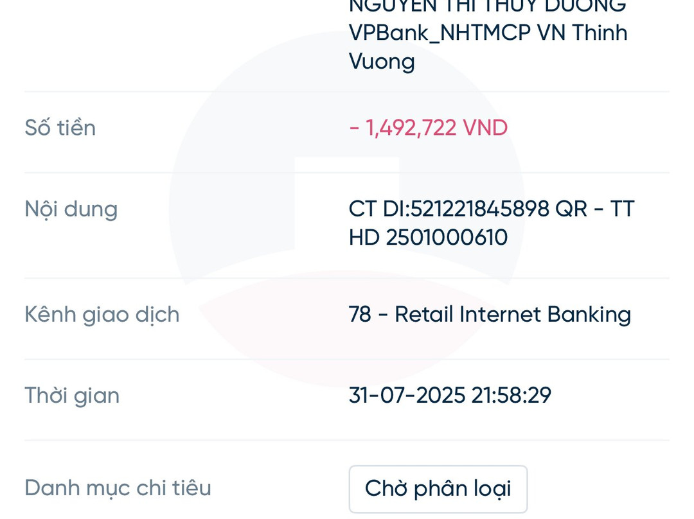Click the "Thời gian" label
This screenshot has width=694, height=519.
pos(72,396)
